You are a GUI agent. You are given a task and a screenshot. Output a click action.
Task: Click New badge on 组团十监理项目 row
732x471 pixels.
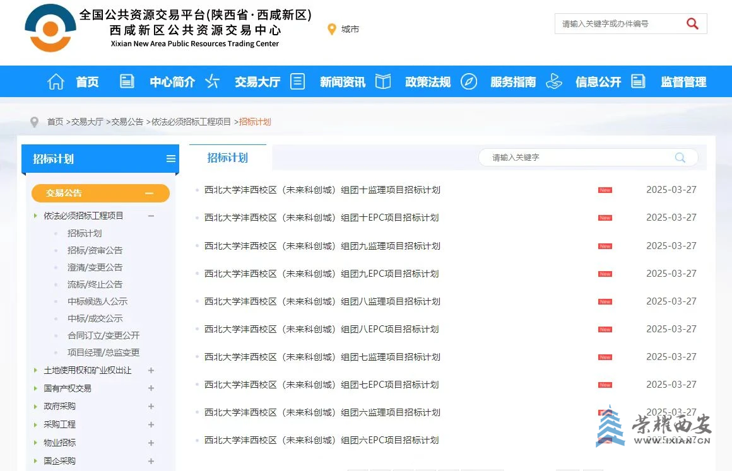pyautogui.click(x=605, y=190)
